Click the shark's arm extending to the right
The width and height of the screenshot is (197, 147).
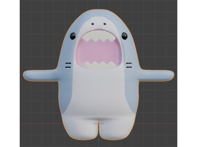[156, 76]
